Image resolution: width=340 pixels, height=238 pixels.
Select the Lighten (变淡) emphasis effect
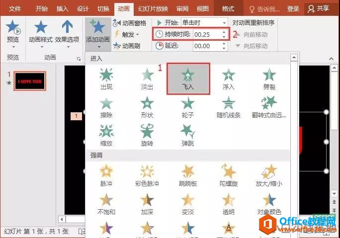pos(188,204)
